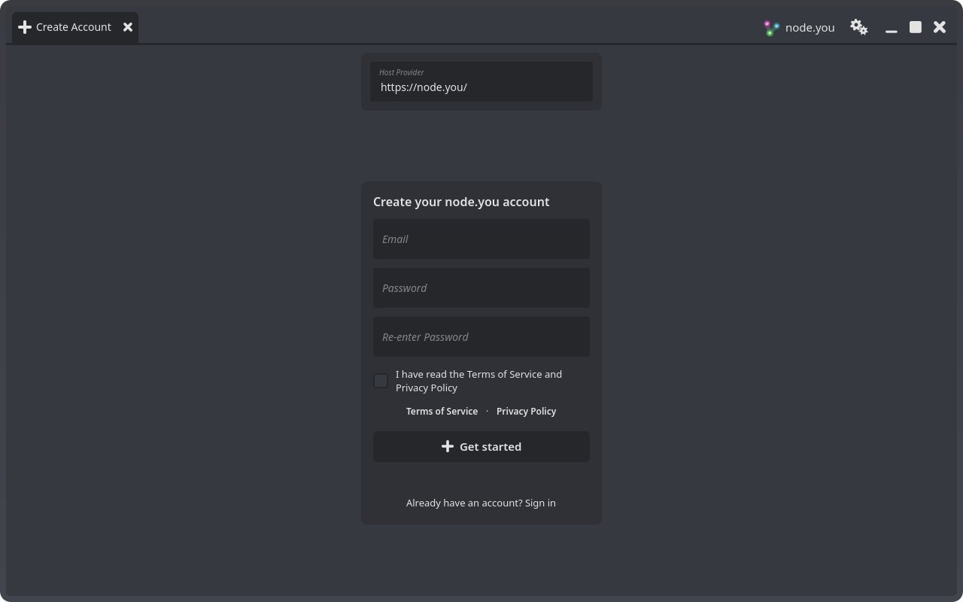Maximize the application window

coord(916,27)
